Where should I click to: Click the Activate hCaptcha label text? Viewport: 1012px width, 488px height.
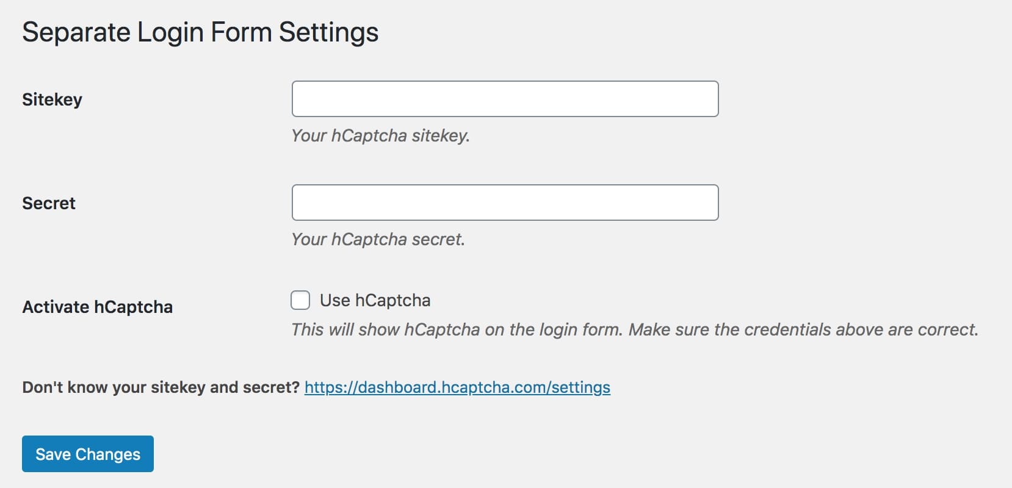point(98,307)
